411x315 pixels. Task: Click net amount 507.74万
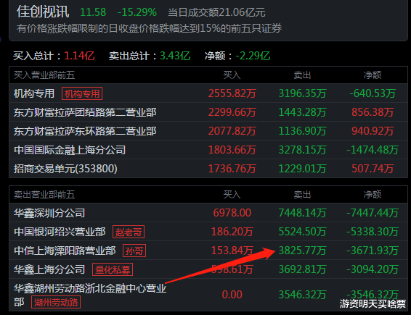click(x=373, y=169)
